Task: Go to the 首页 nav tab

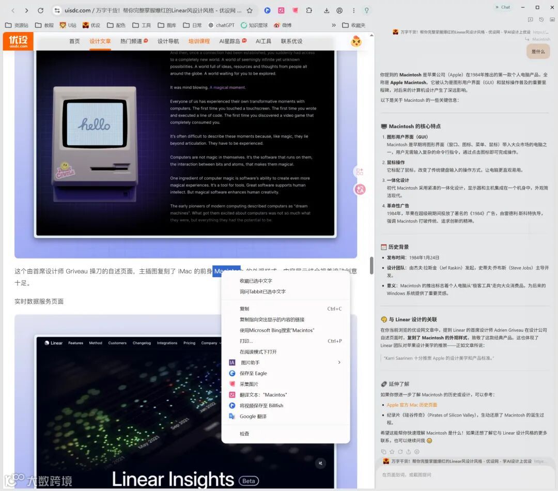Action: pyautogui.click(x=74, y=41)
